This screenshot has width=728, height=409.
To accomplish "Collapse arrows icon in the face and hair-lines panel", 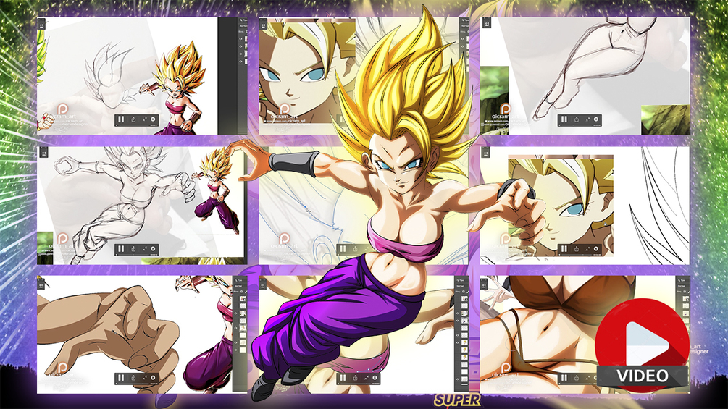I will click(x=587, y=249).
